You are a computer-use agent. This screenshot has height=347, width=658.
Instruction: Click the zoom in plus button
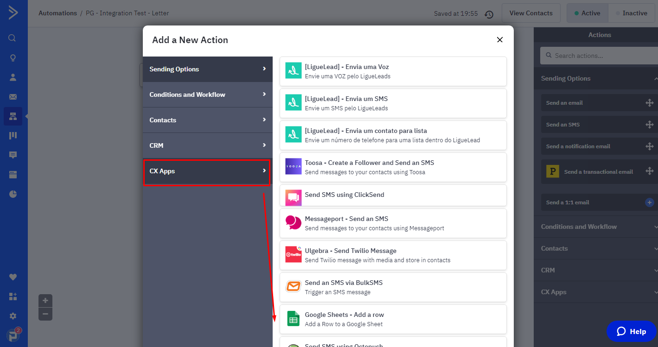[x=45, y=301]
